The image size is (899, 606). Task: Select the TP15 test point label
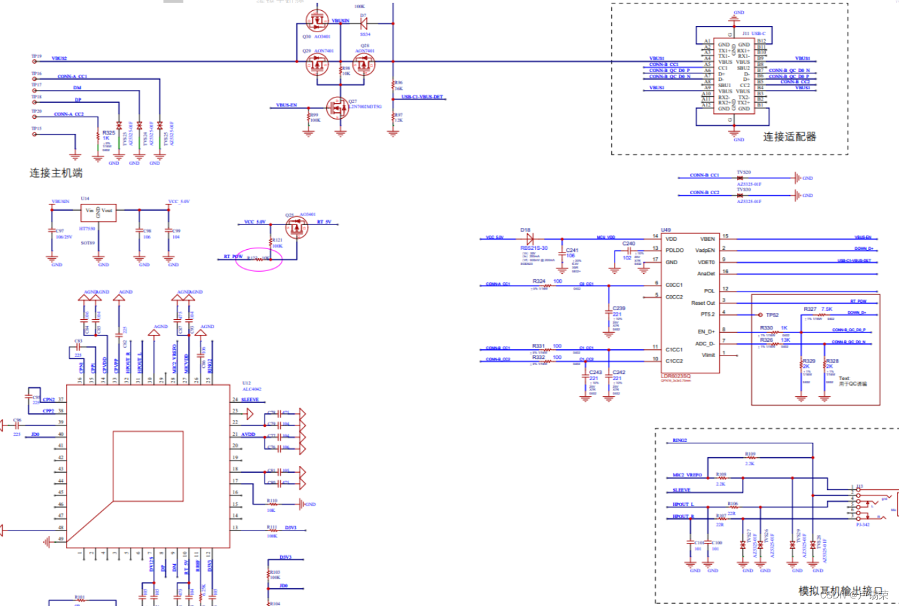[36, 128]
